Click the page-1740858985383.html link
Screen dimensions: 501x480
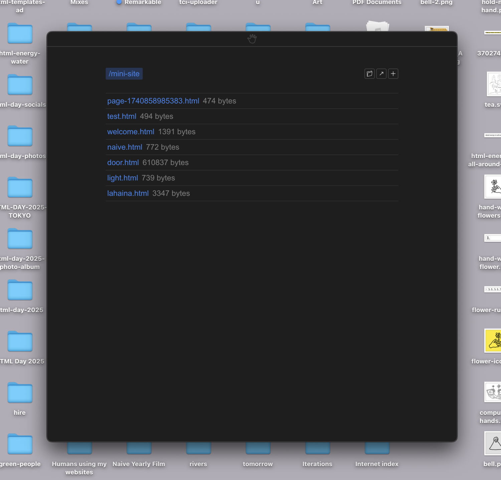click(153, 101)
